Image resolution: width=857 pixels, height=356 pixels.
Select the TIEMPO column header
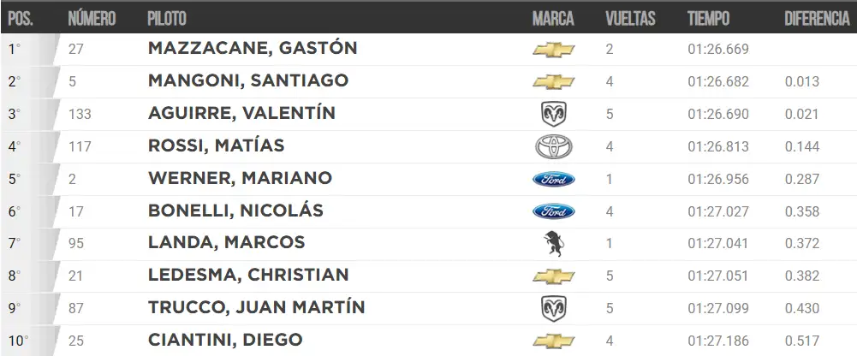click(708, 19)
